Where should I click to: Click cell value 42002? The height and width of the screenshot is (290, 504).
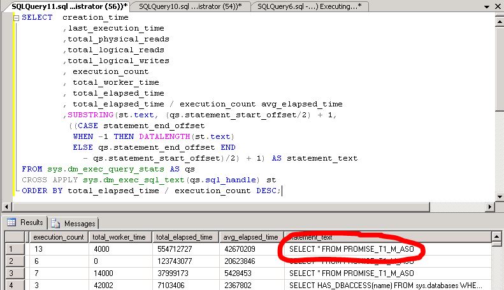(x=120, y=285)
